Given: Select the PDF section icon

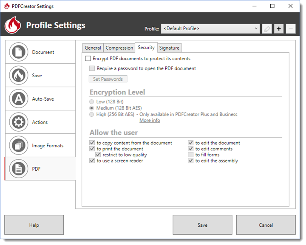Looking at the screenshot, I should [x=19, y=169].
